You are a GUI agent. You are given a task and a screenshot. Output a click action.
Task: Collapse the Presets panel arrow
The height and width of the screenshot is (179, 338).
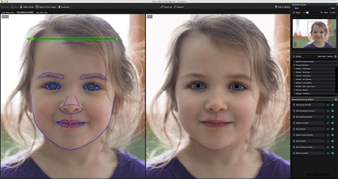pyautogui.click(x=293, y=56)
